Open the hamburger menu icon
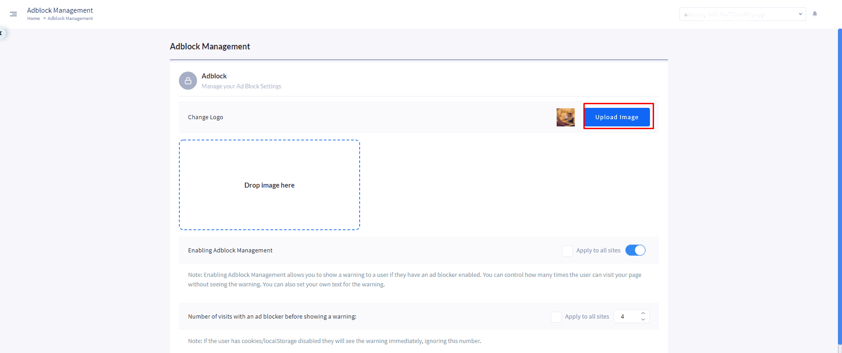 tap(14, 14)
